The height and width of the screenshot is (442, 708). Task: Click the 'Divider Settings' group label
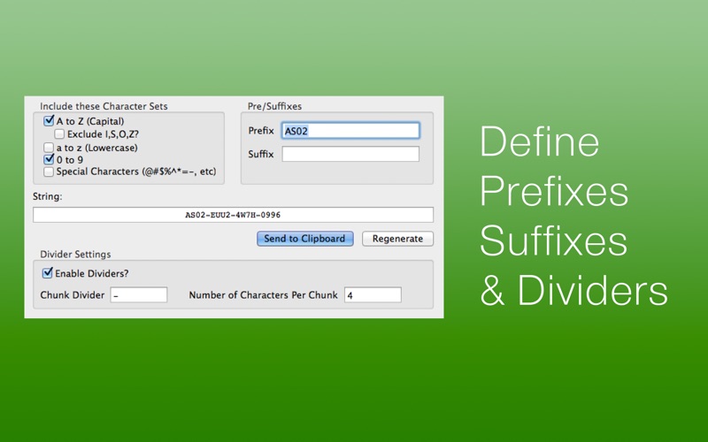pos(75,254)
